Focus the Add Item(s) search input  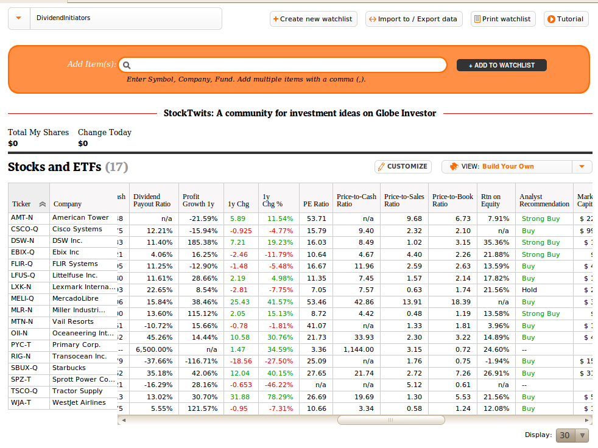click(x=283, y=65)
